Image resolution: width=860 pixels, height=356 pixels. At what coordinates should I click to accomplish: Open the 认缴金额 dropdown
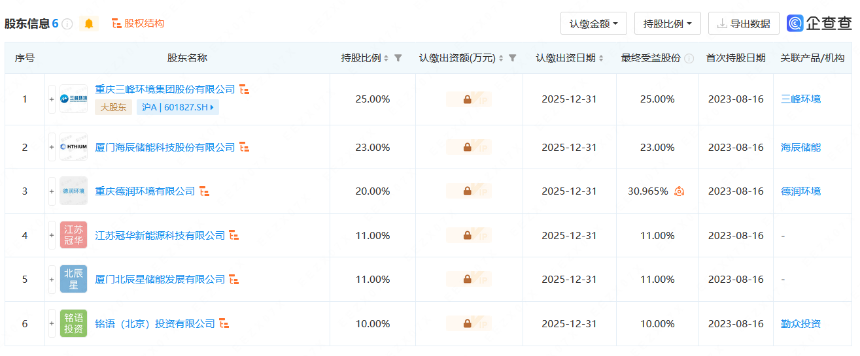[593, 24]
